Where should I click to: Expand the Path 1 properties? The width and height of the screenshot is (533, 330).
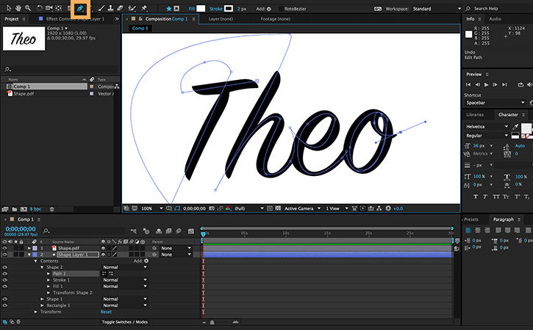click(x=49, y=274)
